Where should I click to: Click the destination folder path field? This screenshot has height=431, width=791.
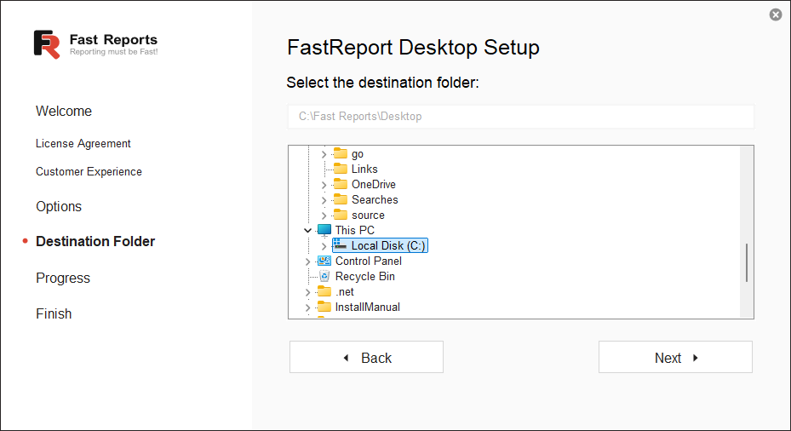(520, 117)
